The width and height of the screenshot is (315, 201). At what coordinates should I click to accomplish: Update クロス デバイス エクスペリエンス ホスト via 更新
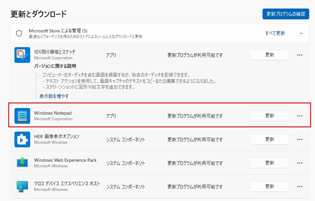pyautogui.click(x=270, y=186)
